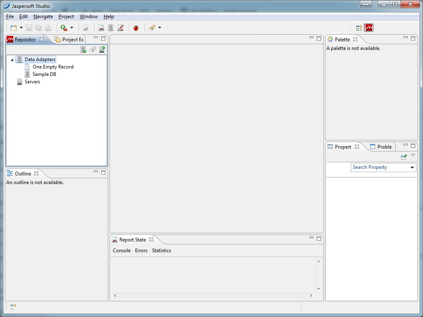
Task: Maximize the Report State panel
Action: tap(319, 239)
